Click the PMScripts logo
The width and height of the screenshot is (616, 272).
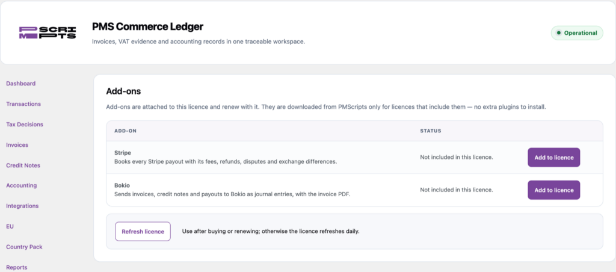(x=48, y=32)
